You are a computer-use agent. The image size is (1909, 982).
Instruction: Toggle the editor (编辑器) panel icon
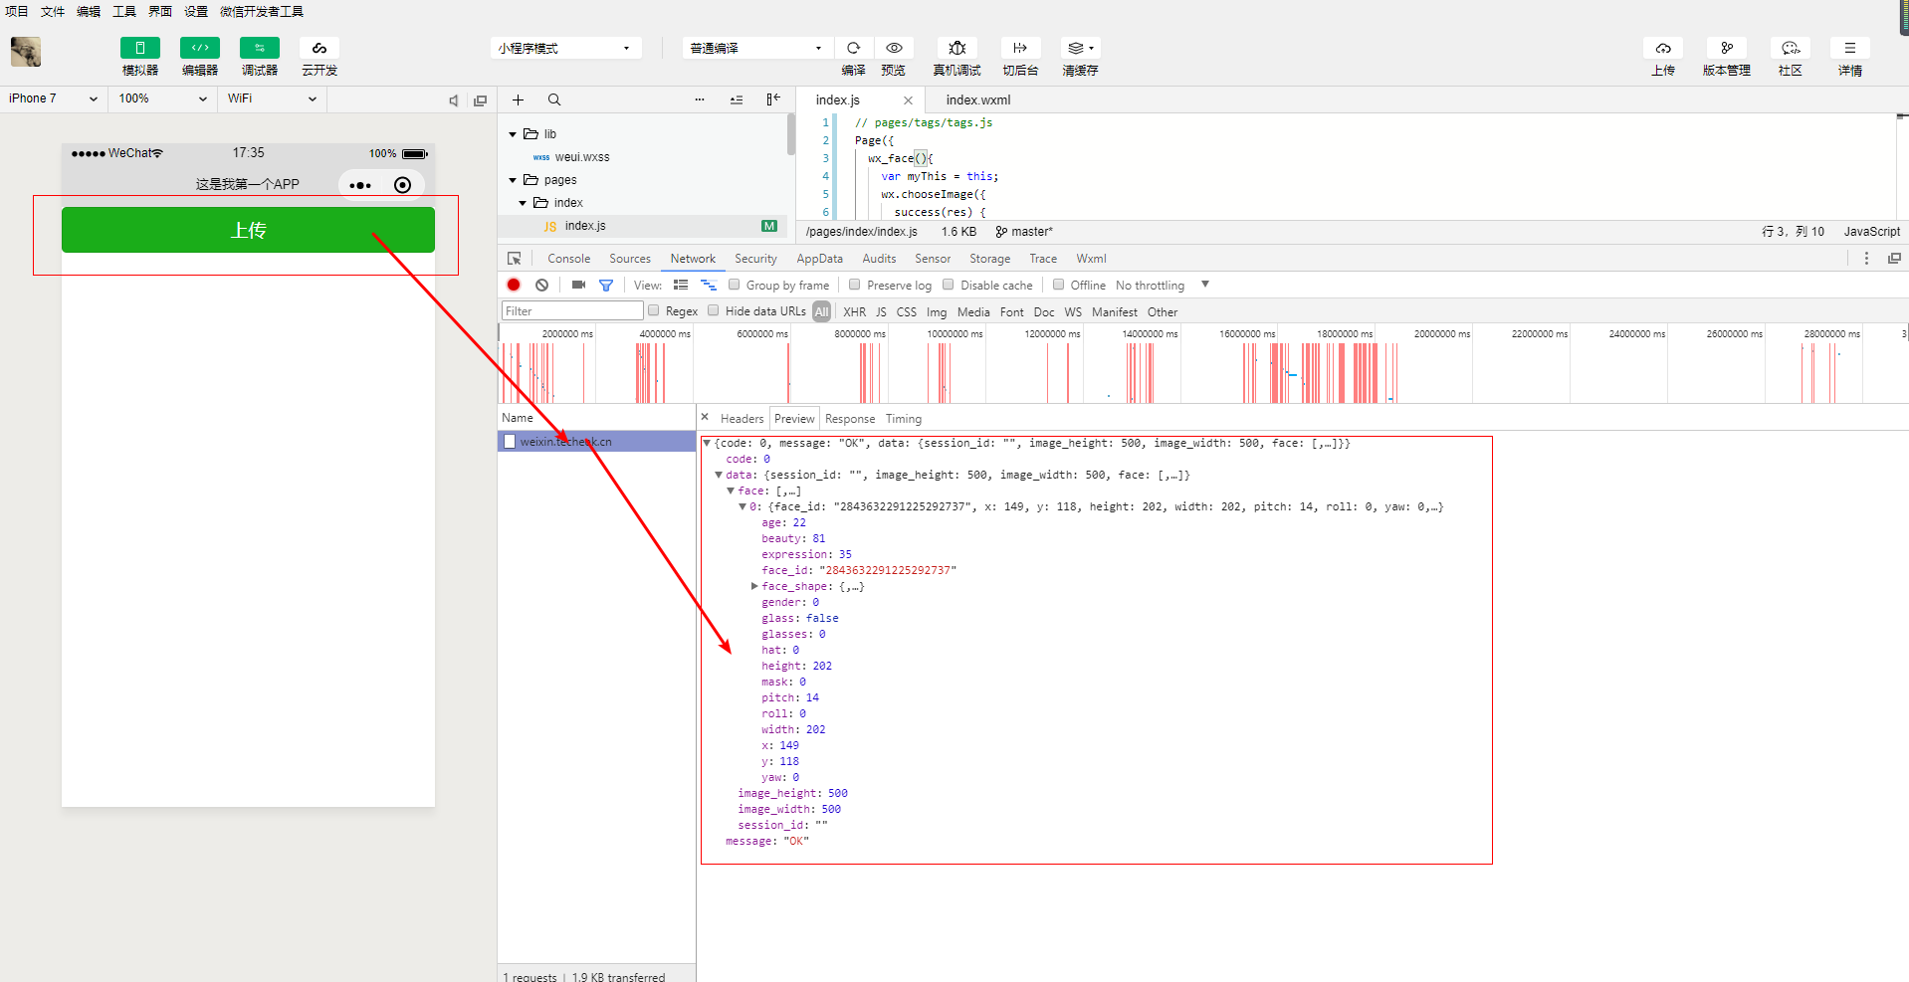pyautogui.click(x=199, y=48)
